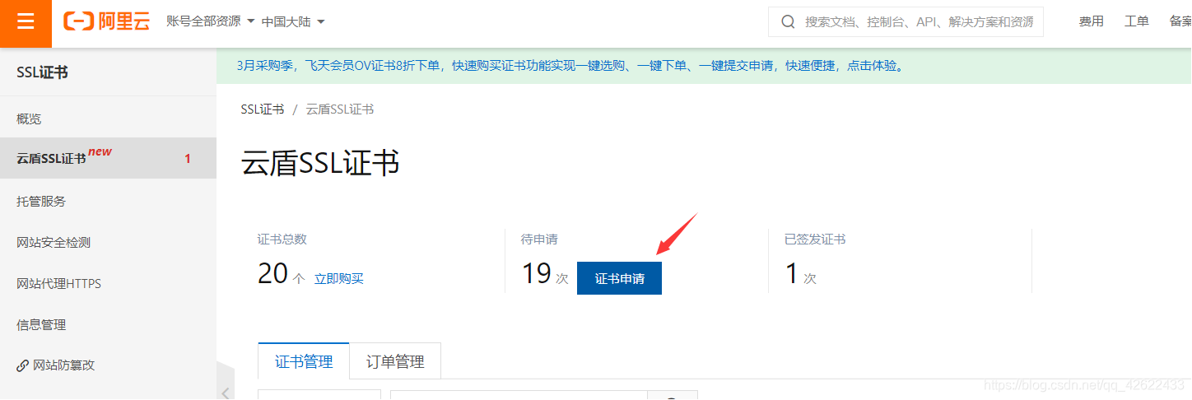This screenshot has height=400, width=1192.
Task: Expand the 账号全部资源 dropdown
Action: [x=210, y=21]
